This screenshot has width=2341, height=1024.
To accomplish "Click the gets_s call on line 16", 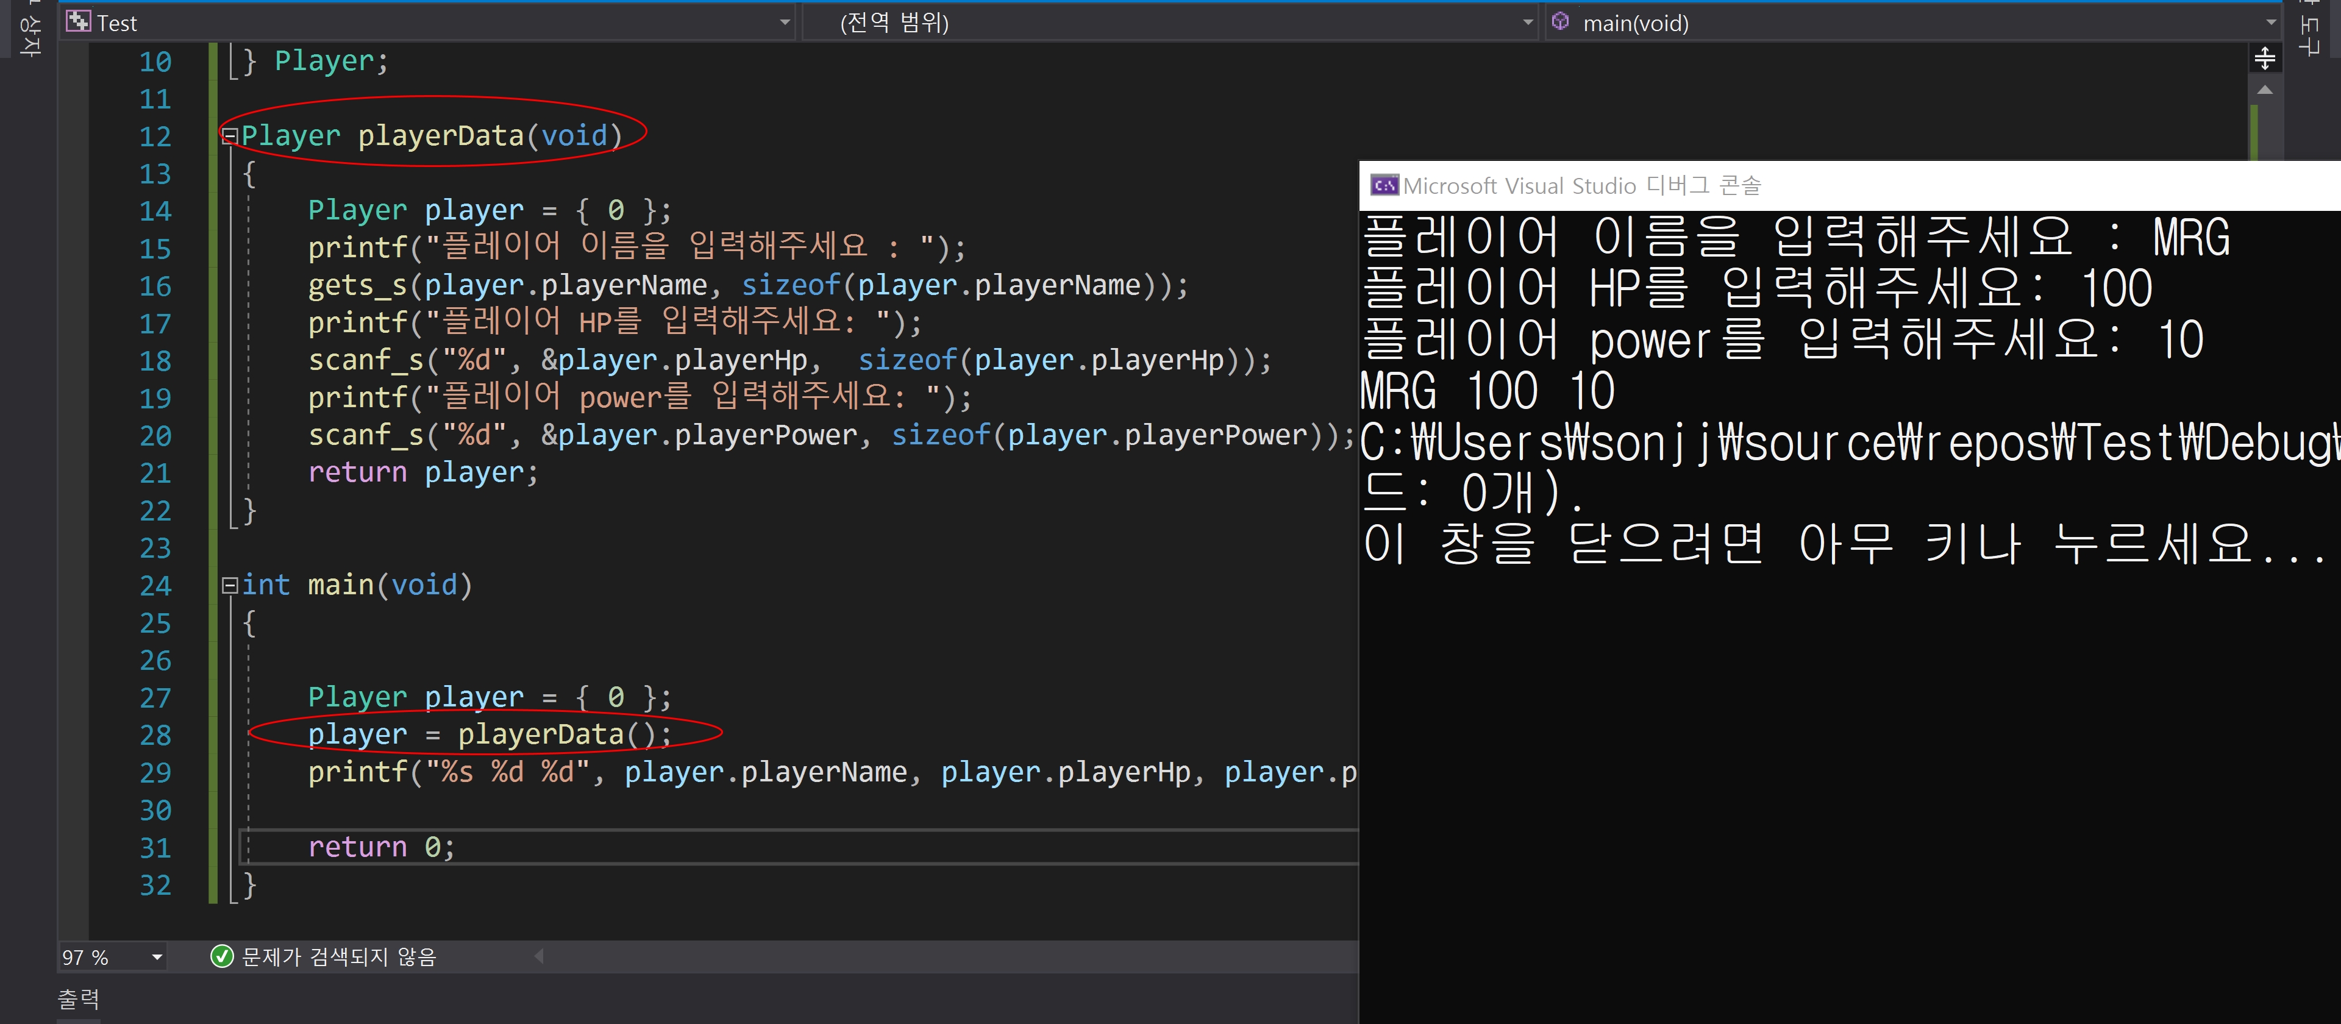I will click(748, 286).
